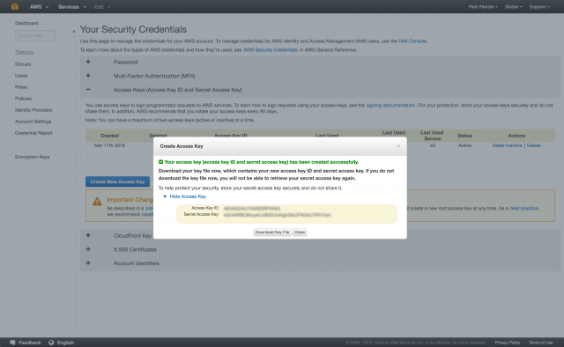
Task: Click the AWS cube logo icon
Action: 15,6
